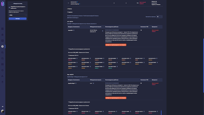
Task: Click the Вернуться назад back button
Action: click(x=18, y=3)
